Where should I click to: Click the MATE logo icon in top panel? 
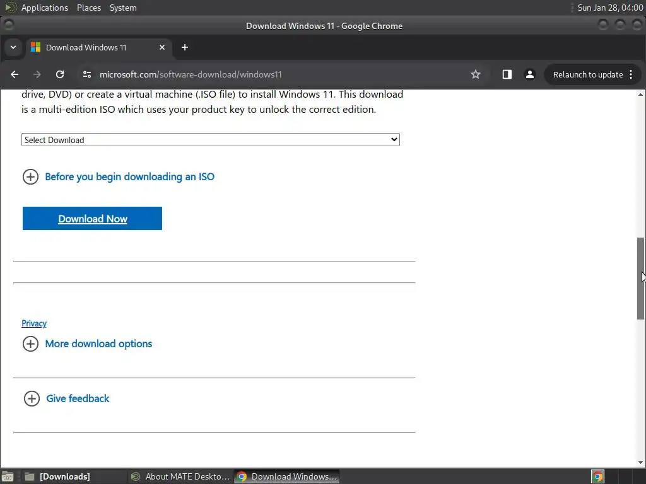[x=10, y=8]
